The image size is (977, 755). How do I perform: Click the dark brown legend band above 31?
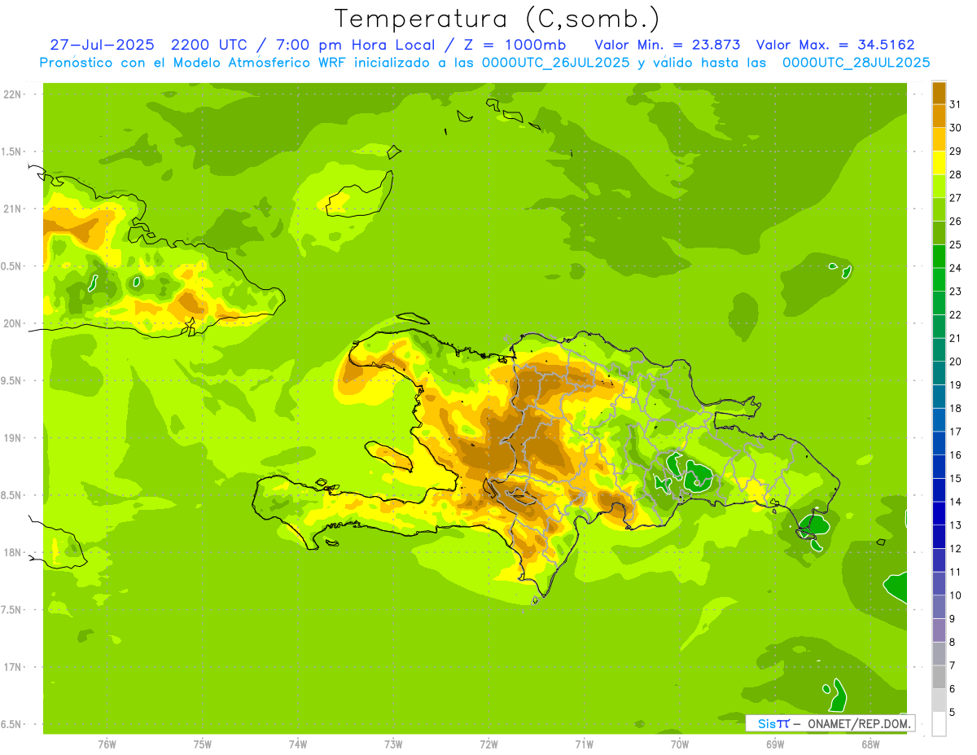click(939, 93)
